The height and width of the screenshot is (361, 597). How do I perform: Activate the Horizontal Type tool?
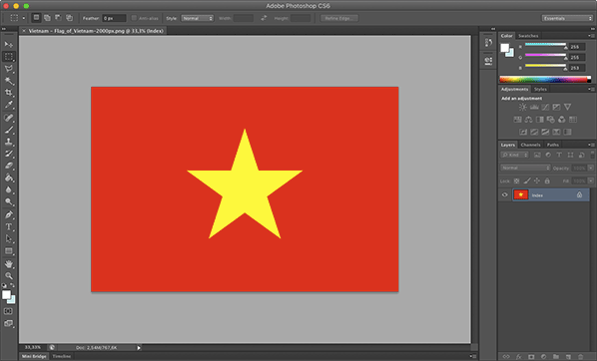(9, 226)
